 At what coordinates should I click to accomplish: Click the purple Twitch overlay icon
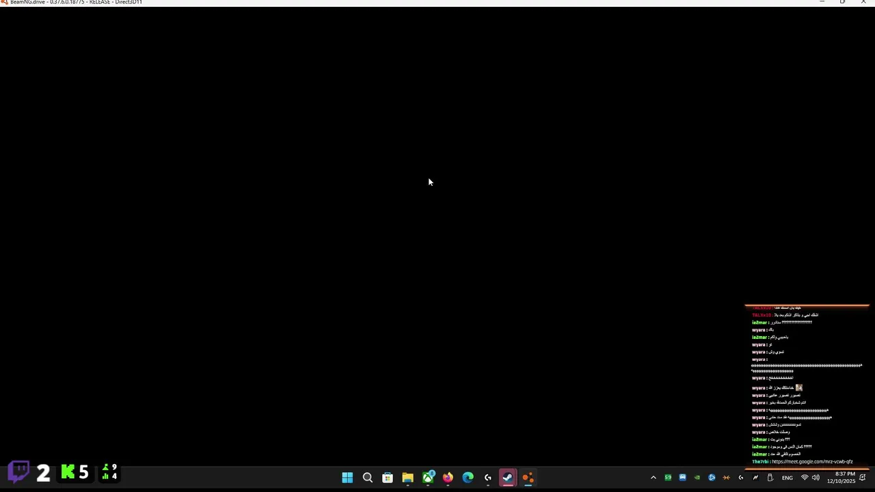coord(19,471)
